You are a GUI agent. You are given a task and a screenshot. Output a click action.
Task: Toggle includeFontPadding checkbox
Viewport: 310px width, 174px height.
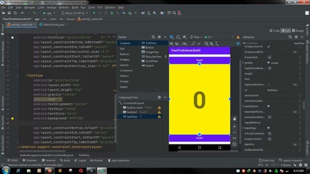pyautogui.click(x=269, y=117)
